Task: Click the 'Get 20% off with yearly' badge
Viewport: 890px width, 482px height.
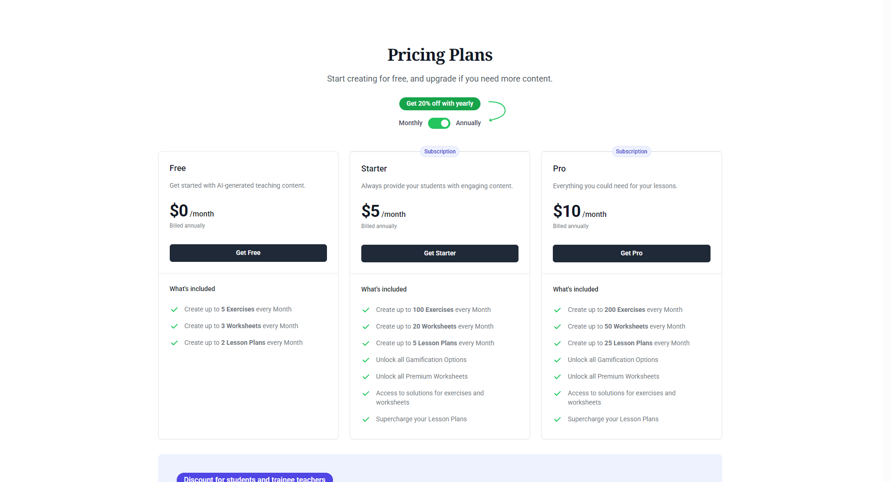Action: 440,104
